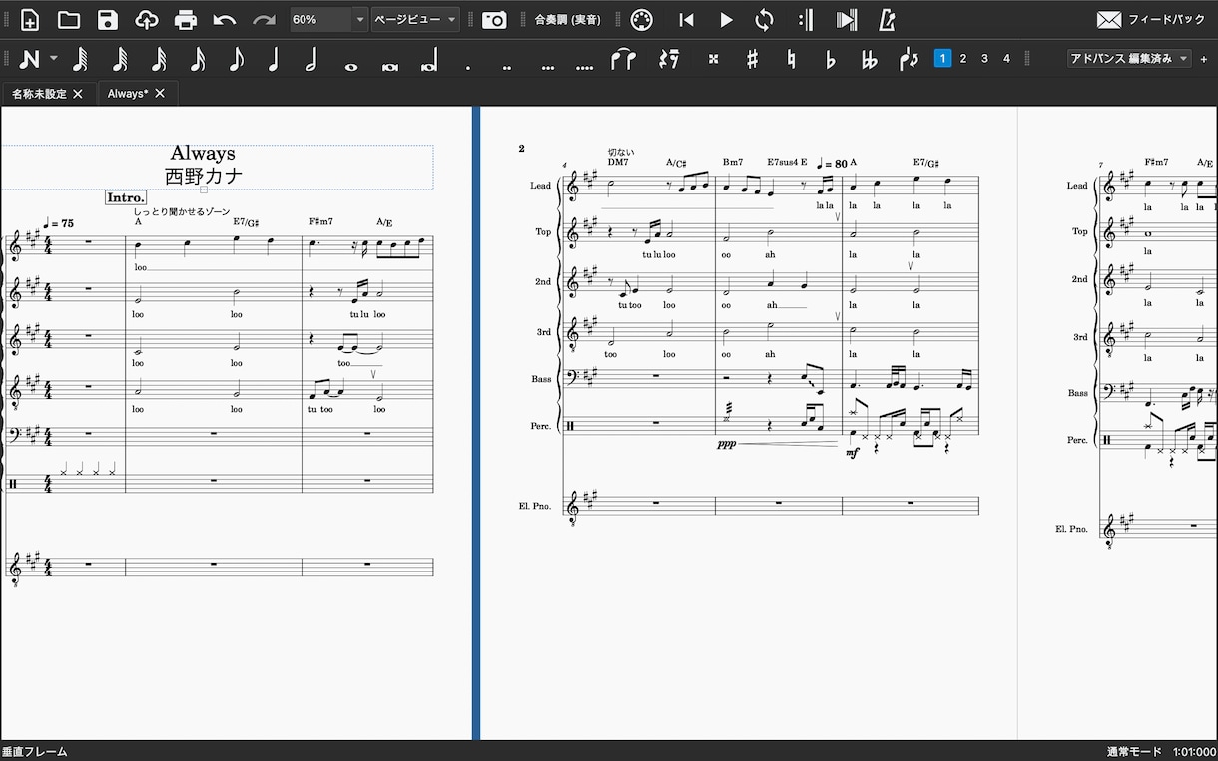Toggle play repeats

[806, 20]
